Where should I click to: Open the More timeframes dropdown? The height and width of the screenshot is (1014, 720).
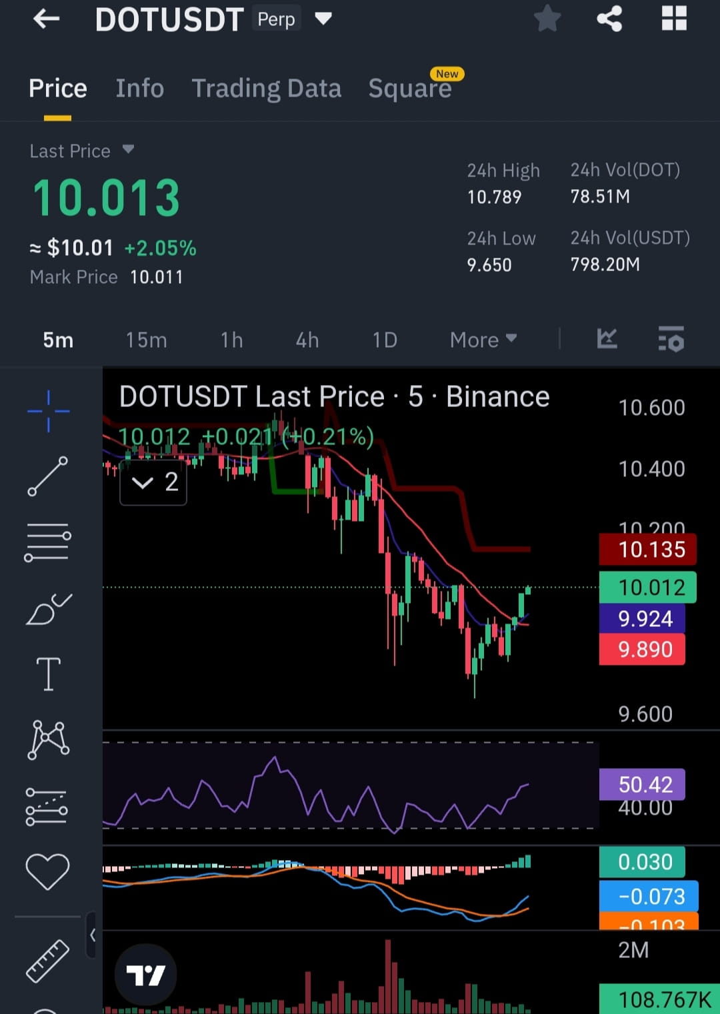coord(483,339)
